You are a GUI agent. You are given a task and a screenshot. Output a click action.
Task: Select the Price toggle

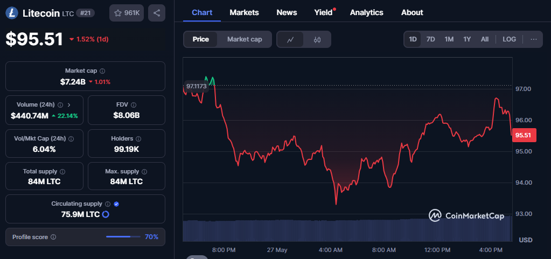pos(201,39)
